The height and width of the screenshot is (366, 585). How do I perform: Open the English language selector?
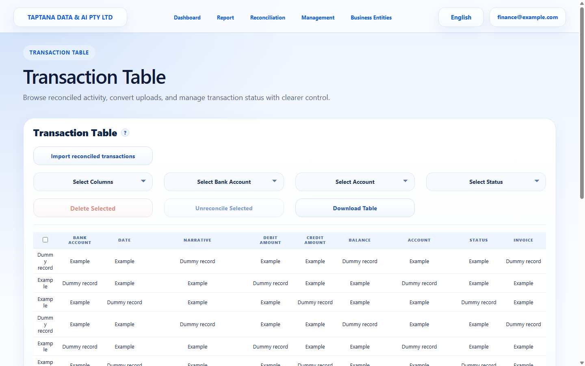coord(461,17)
